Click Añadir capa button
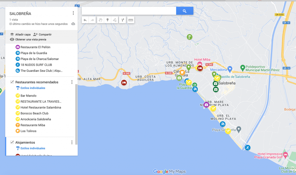The width and height of the screenshot is (296, 175). (20, 34)
